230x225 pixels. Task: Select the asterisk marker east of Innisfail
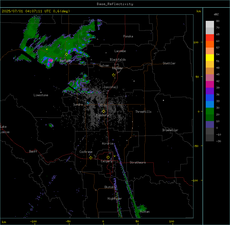point(134,81)
